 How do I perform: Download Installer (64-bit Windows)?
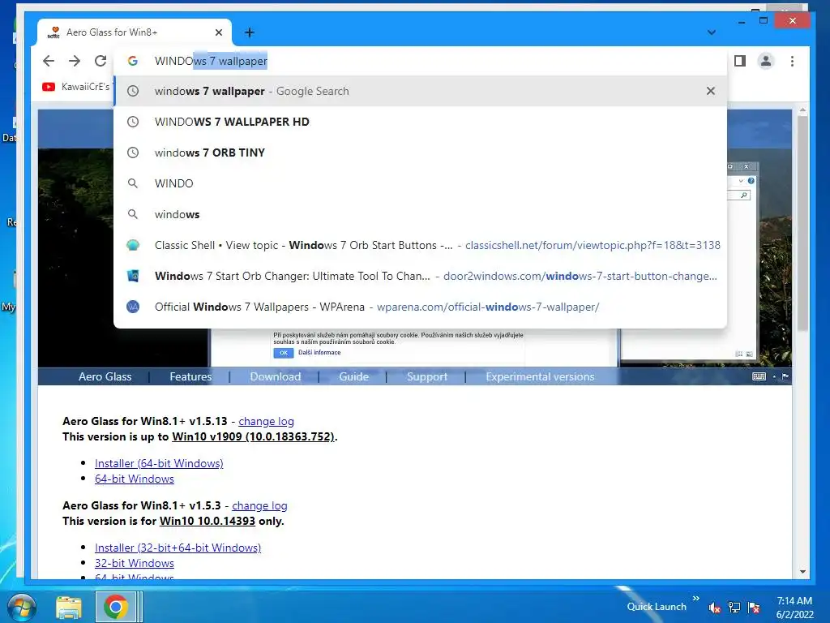[x=159, y=463]
